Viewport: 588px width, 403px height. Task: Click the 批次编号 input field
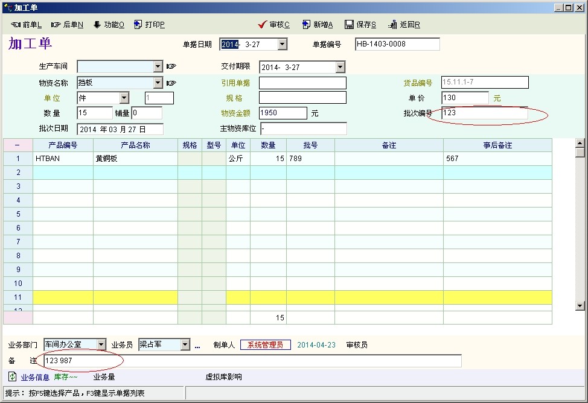coord(484,113)
